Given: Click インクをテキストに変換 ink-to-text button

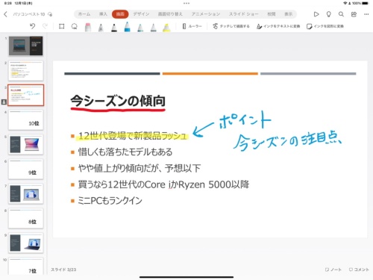Looking at the screenshot, I should [278, 26].
